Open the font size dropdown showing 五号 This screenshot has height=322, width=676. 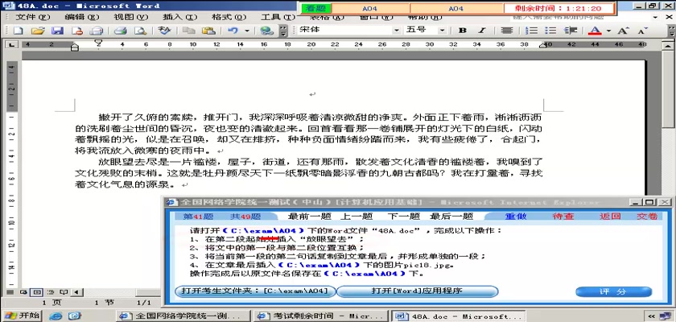(x=443, y=31)
